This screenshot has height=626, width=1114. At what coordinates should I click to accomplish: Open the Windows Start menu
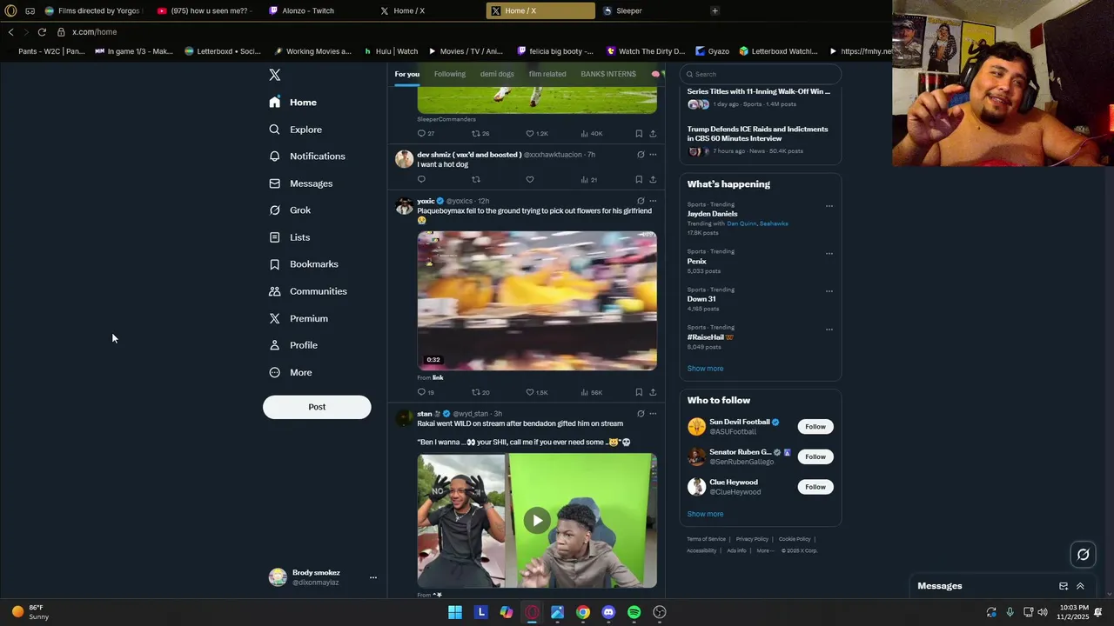point(455,612)
